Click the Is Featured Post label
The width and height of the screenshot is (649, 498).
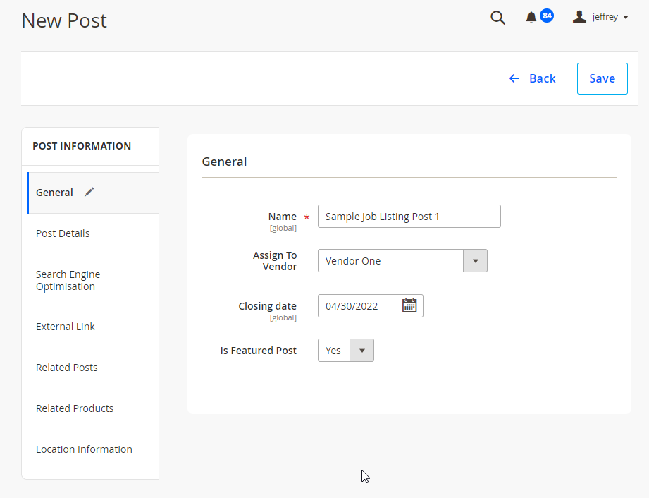point(259,351)
